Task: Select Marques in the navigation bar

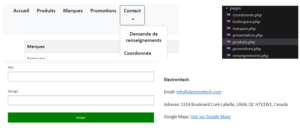Action: click(x=73, y=11)
